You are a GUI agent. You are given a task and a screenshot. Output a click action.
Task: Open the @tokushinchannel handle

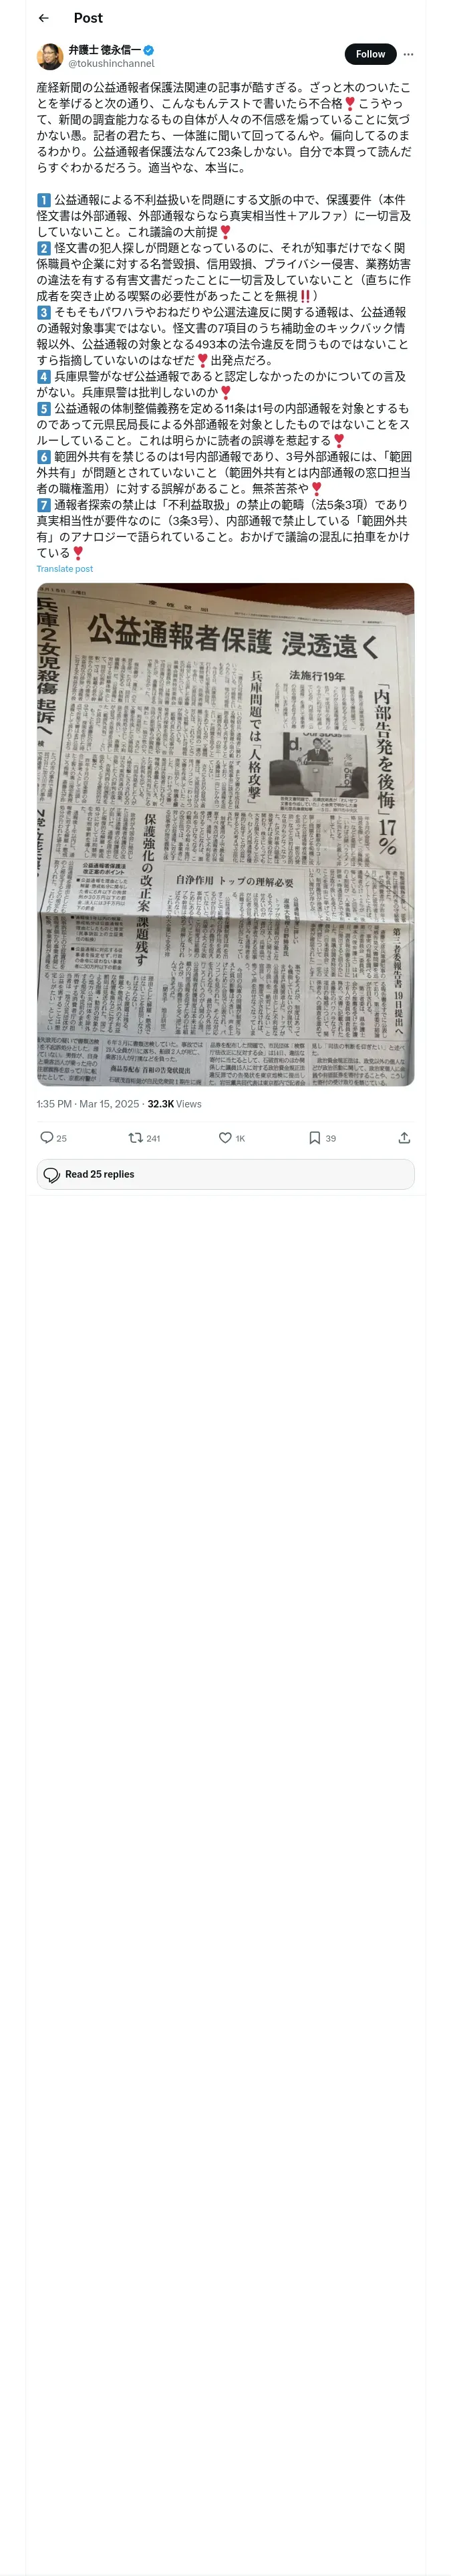click(111, 63)
